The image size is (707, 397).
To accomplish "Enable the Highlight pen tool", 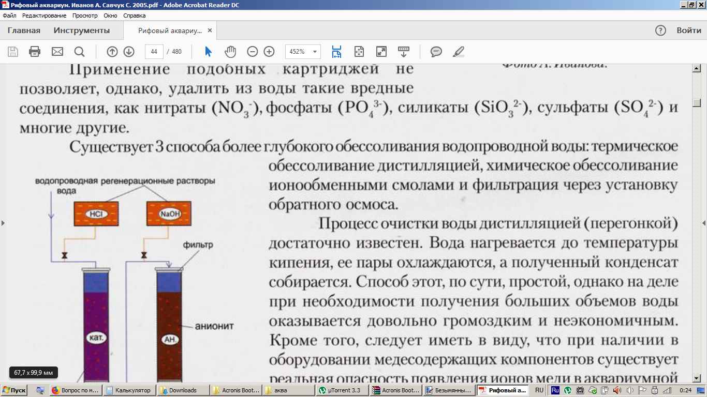I will coord(458,52).
